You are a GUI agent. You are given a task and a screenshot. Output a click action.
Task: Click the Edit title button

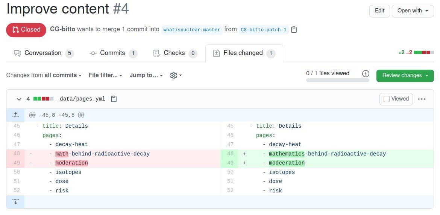pos(379,11)
